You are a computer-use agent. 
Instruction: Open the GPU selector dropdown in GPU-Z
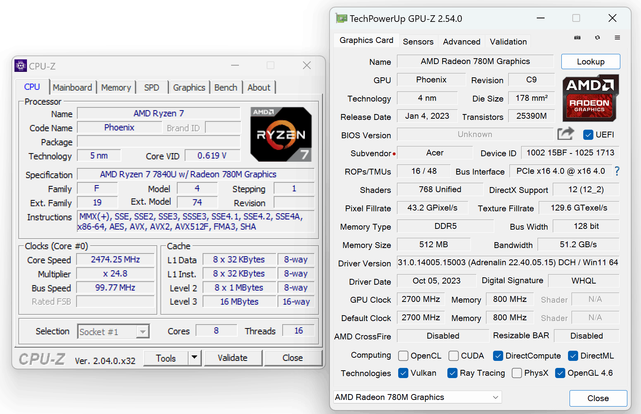coord(418,397)
